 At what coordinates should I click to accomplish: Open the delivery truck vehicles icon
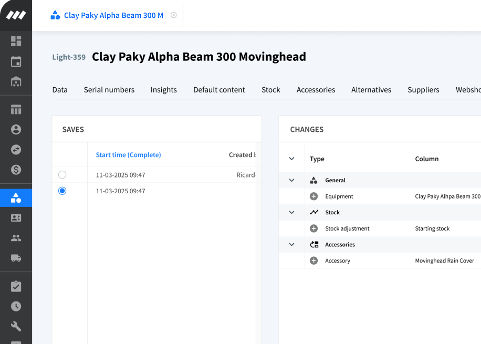point(16,258)
